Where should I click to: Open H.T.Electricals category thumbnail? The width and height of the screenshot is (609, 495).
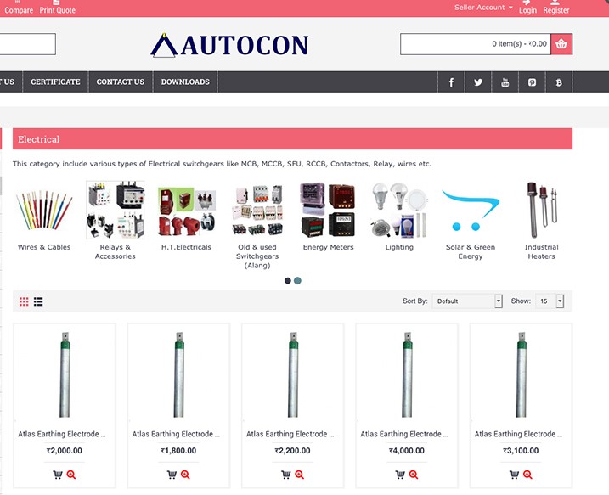coord(186,211)
